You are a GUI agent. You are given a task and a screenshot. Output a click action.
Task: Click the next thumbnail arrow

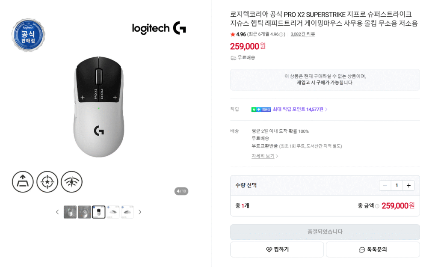139,211
